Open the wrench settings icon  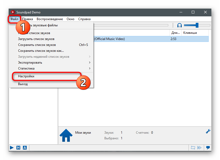pos(208,131)
